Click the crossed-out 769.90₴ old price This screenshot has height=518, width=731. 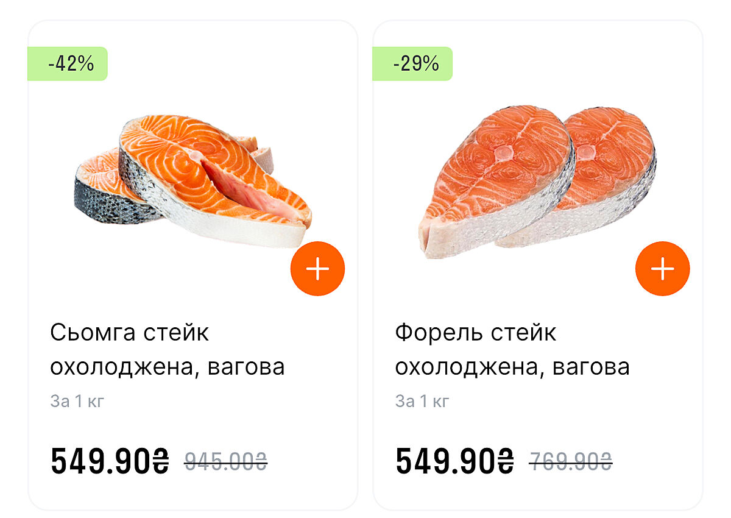[x=570, y=461]
